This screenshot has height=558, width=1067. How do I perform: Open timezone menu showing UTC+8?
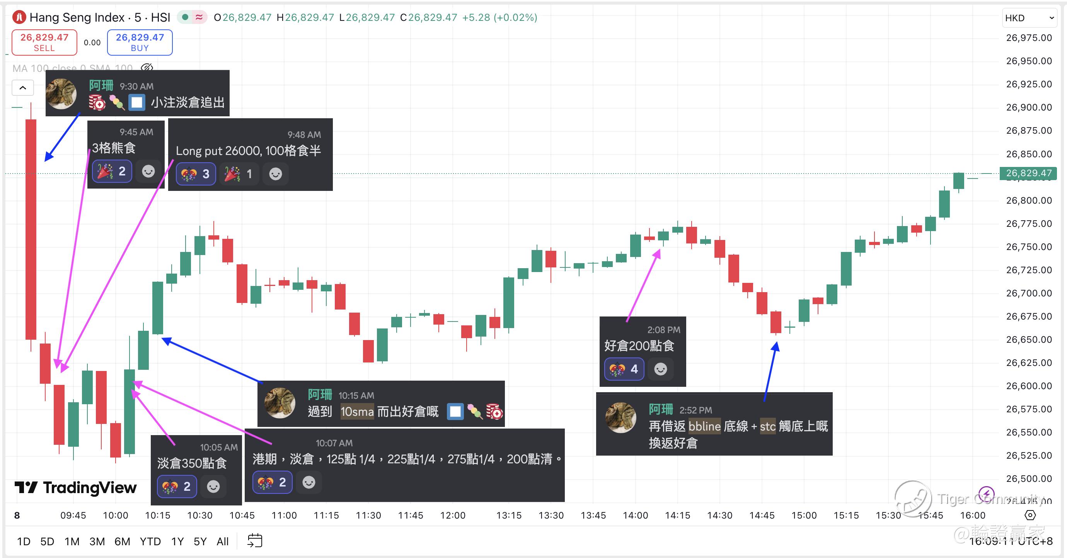coord(1011,541)
